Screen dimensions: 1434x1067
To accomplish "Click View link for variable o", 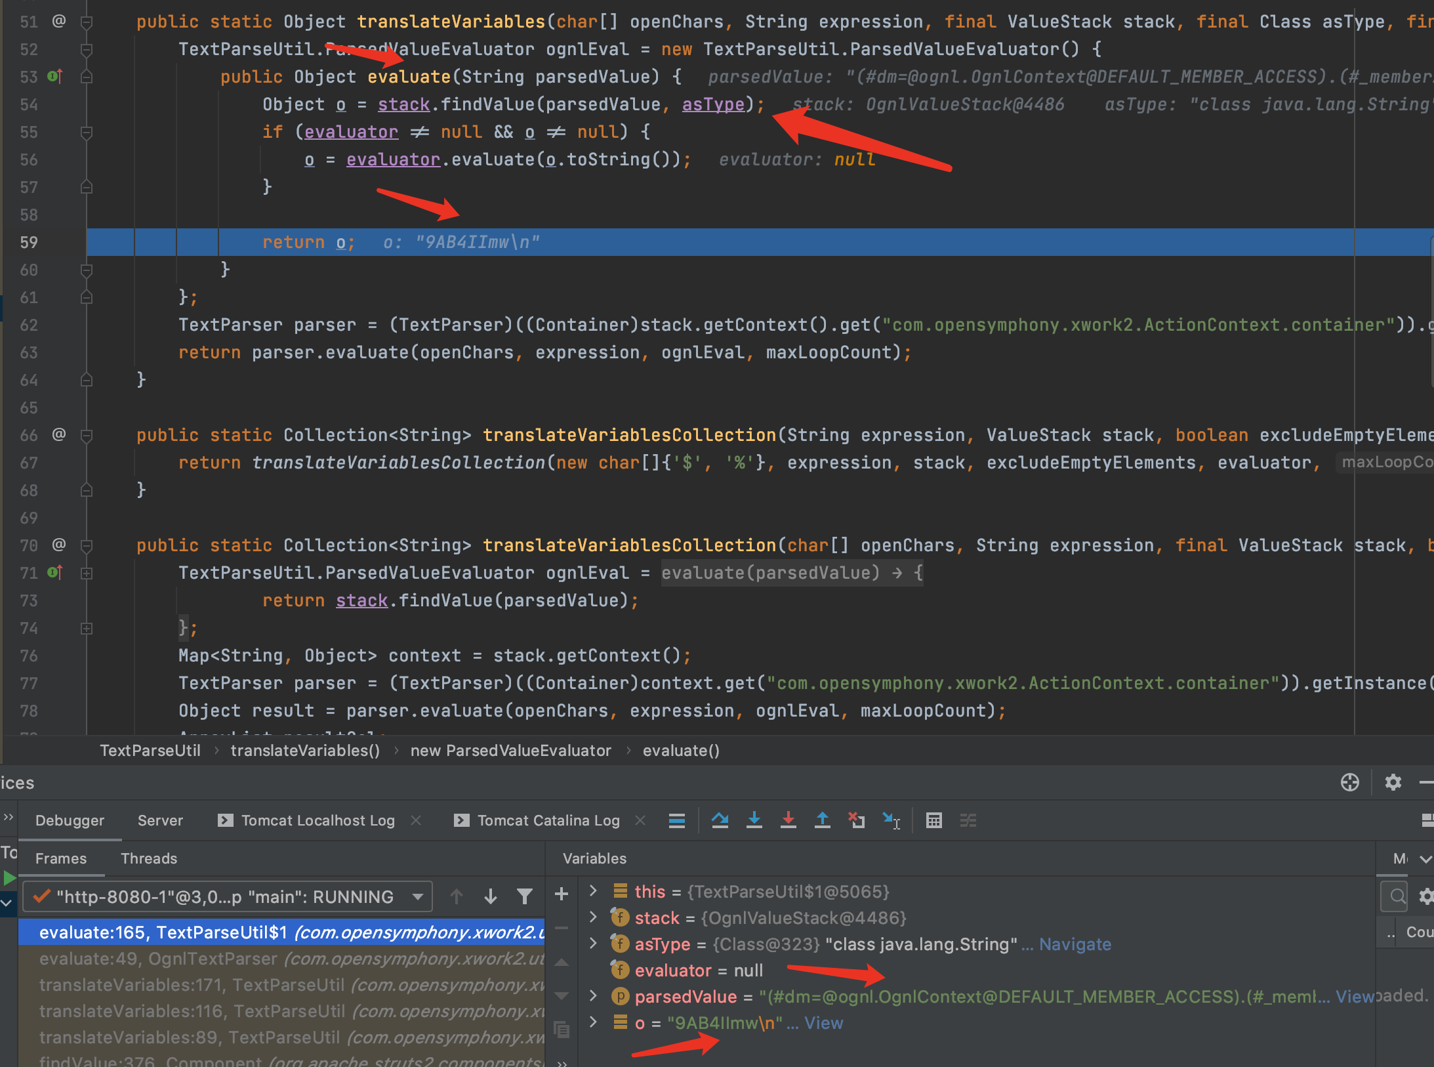I will click(824, 1023).
